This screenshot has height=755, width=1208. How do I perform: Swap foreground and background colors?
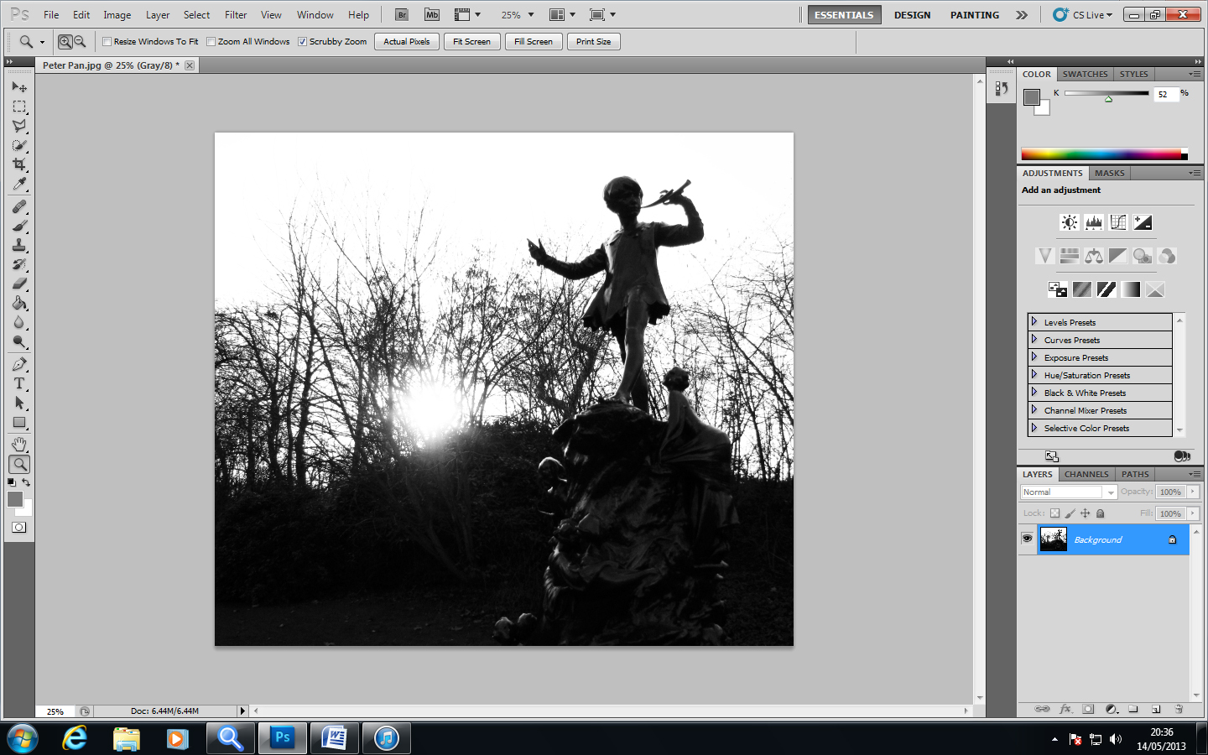click(26, 483)
